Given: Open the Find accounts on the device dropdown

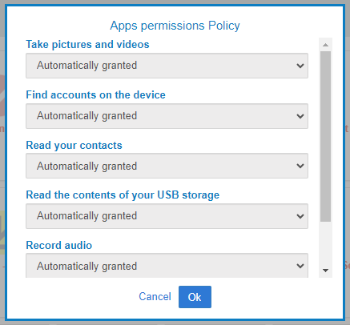Looking at the screenshot, I should click(x=167, y=116).
